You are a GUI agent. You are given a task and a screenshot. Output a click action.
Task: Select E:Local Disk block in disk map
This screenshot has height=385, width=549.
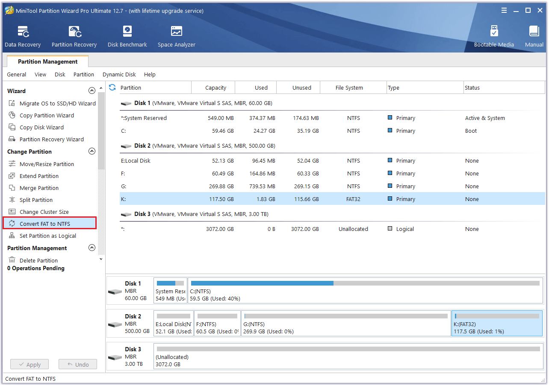173,323
